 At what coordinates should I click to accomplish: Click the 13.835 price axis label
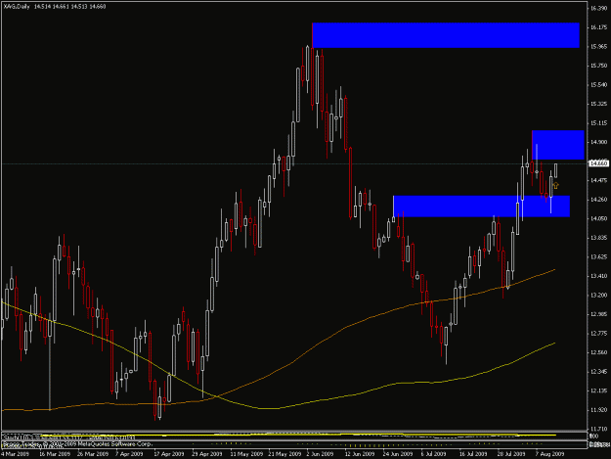[x=599, y=238]
